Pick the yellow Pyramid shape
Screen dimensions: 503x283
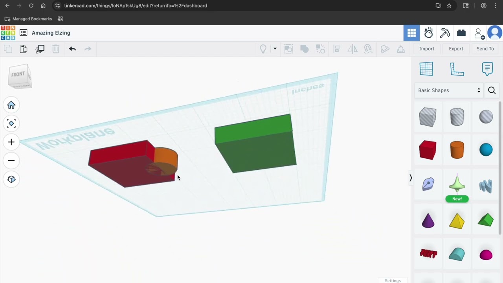tap(457, 221)
